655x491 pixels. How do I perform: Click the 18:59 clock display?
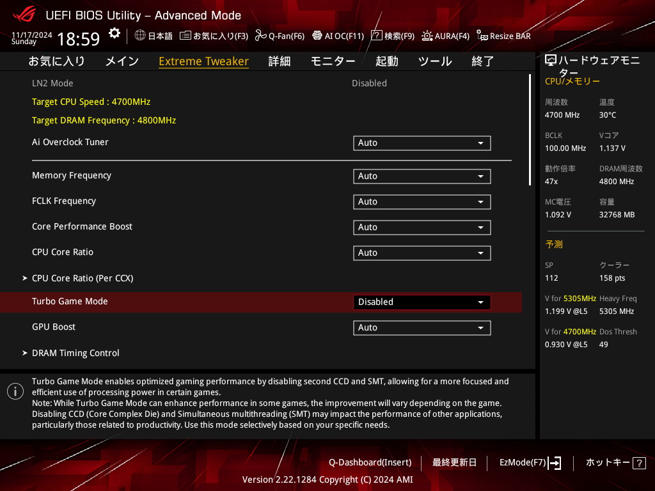[x=78, y=39]
